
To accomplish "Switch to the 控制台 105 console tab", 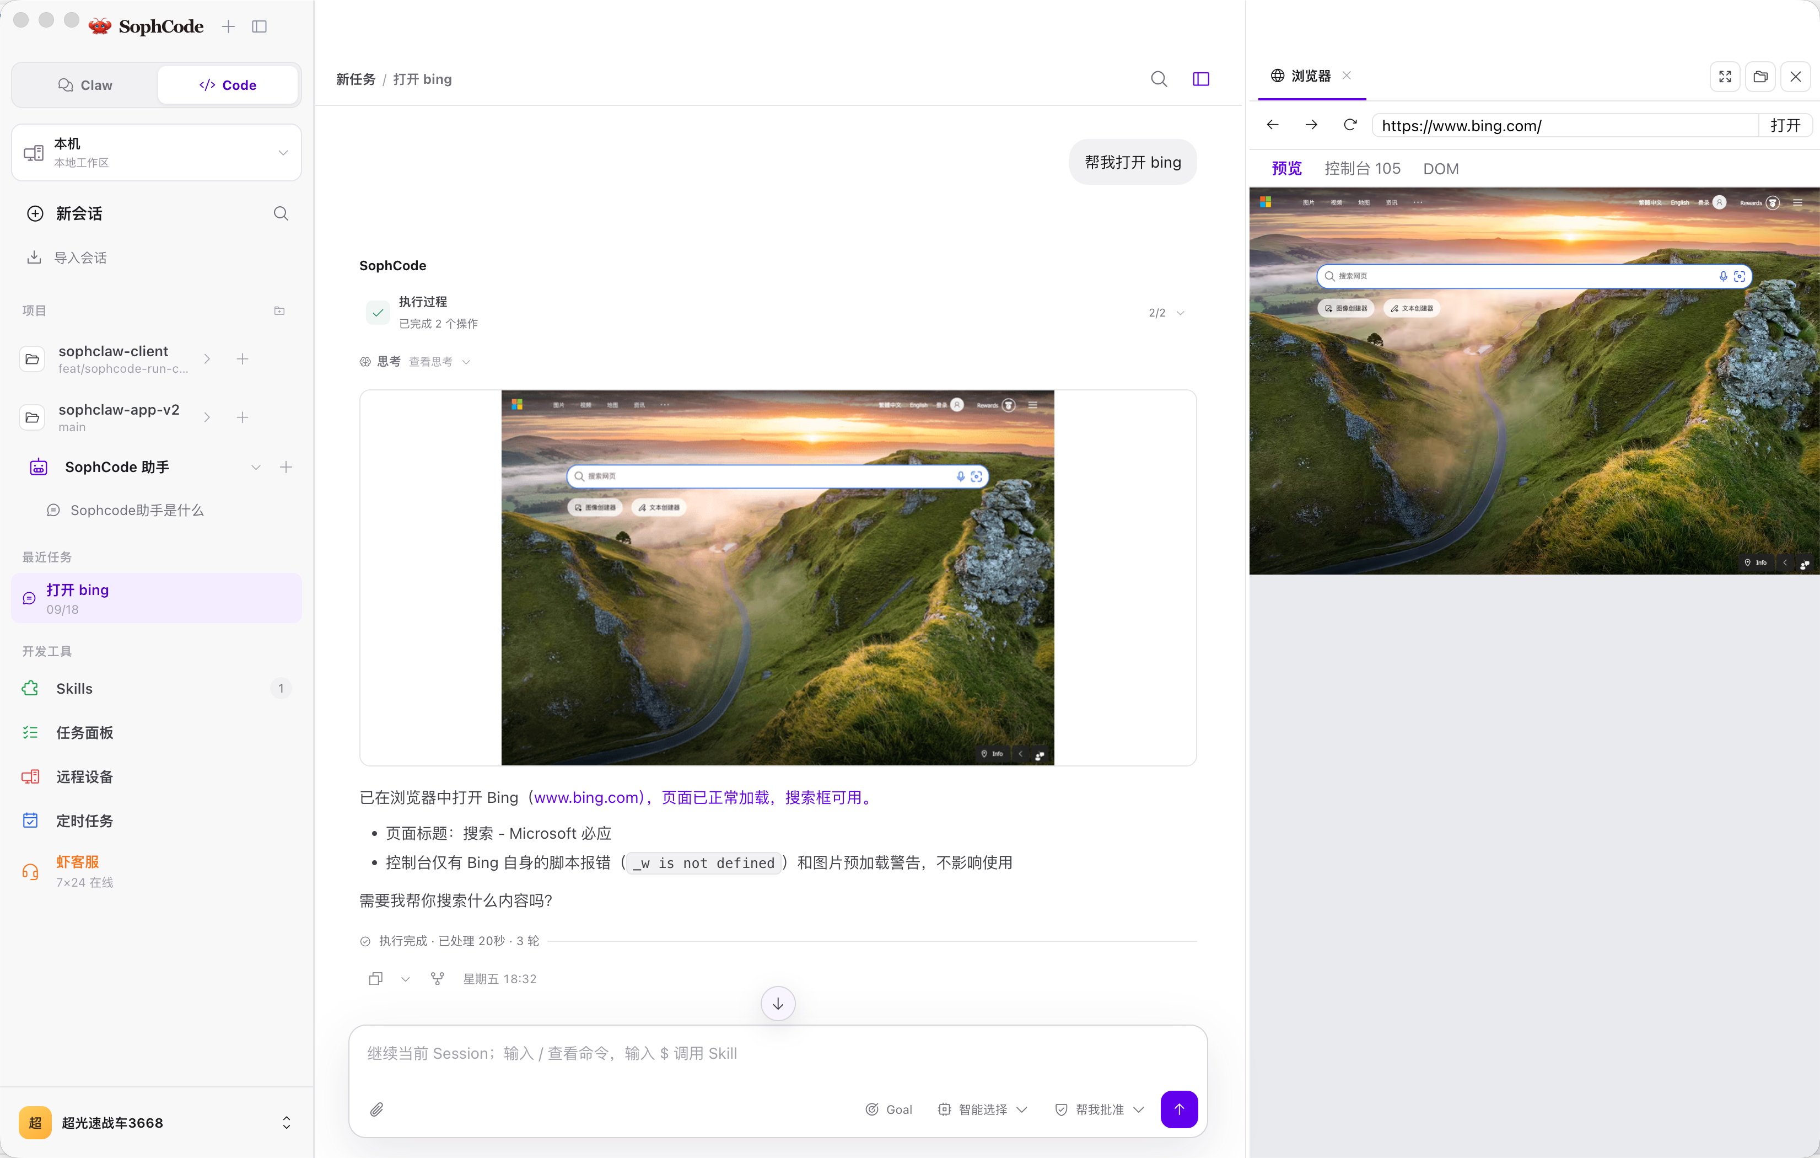I will pyautogui.click(x=1362, y=168).
